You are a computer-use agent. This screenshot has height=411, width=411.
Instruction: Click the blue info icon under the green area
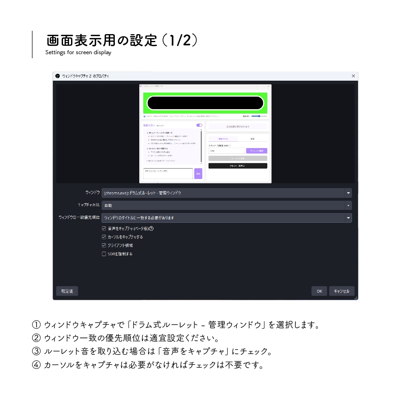click(x=144, y=116)
